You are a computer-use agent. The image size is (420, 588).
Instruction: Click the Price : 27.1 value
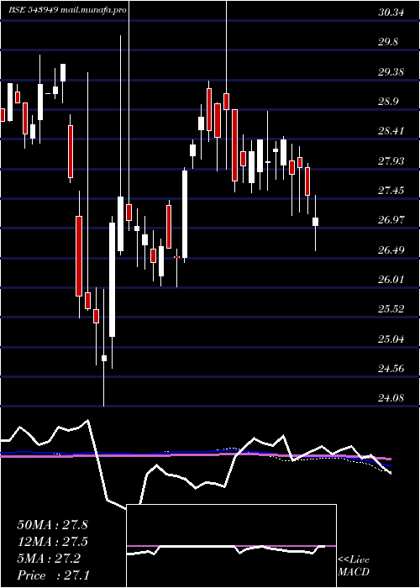[52, 575]
